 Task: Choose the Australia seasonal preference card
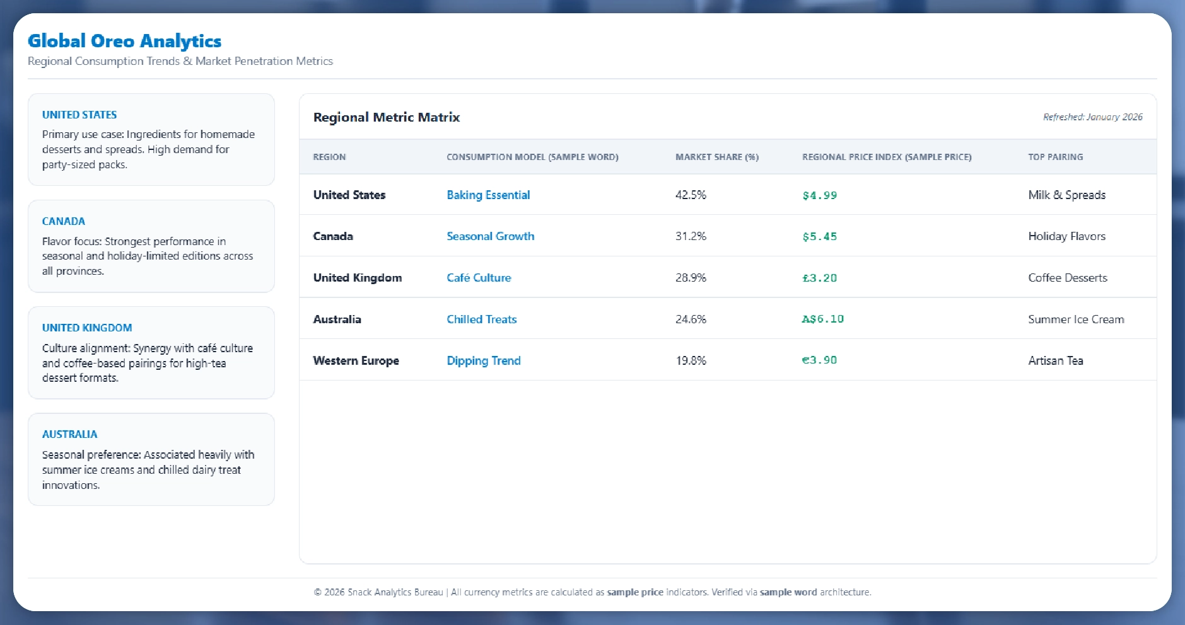point(151,459)
